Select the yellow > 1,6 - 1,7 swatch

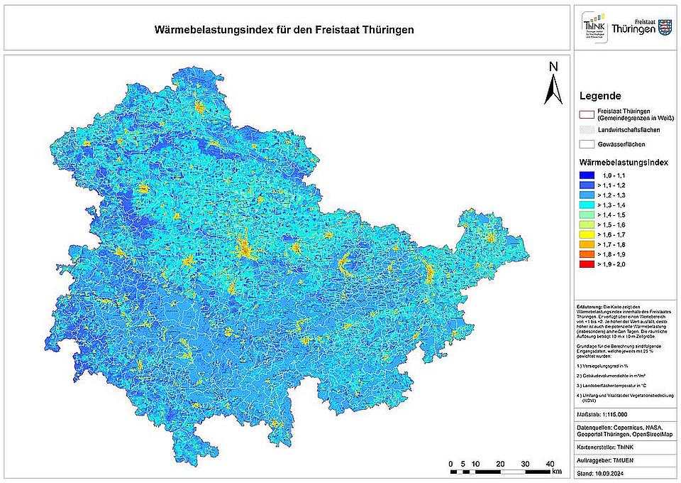coord(587,235)
